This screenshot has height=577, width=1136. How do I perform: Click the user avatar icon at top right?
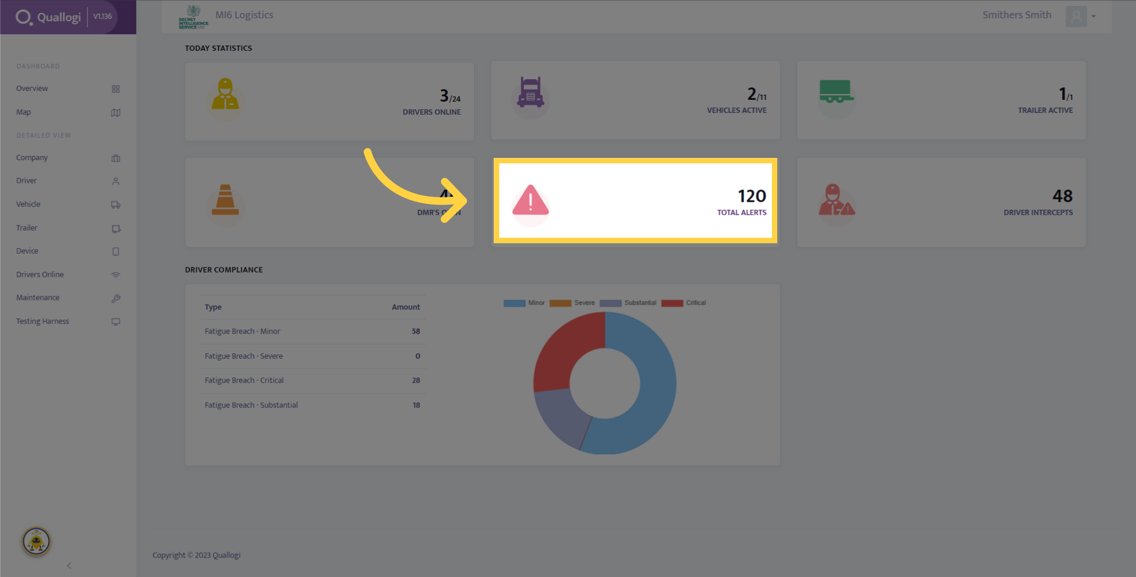coord(1076,17)
